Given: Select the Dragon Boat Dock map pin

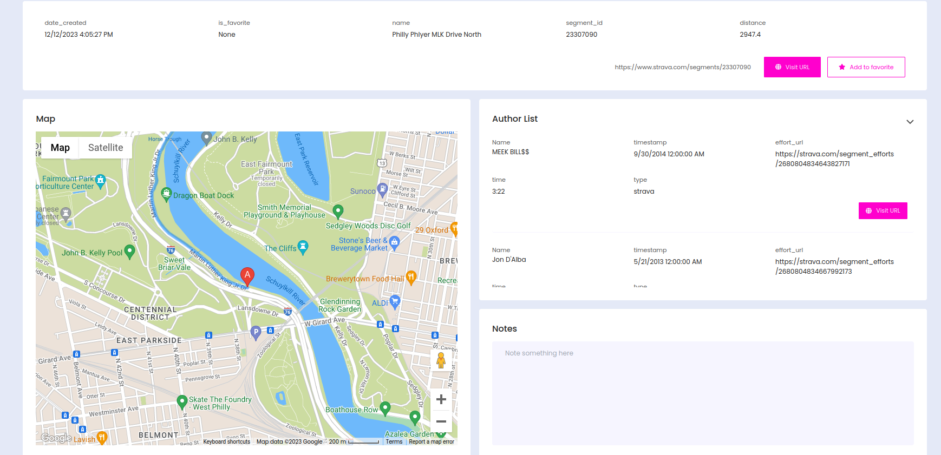Looking at the screenshot, I should pos(167,194).
